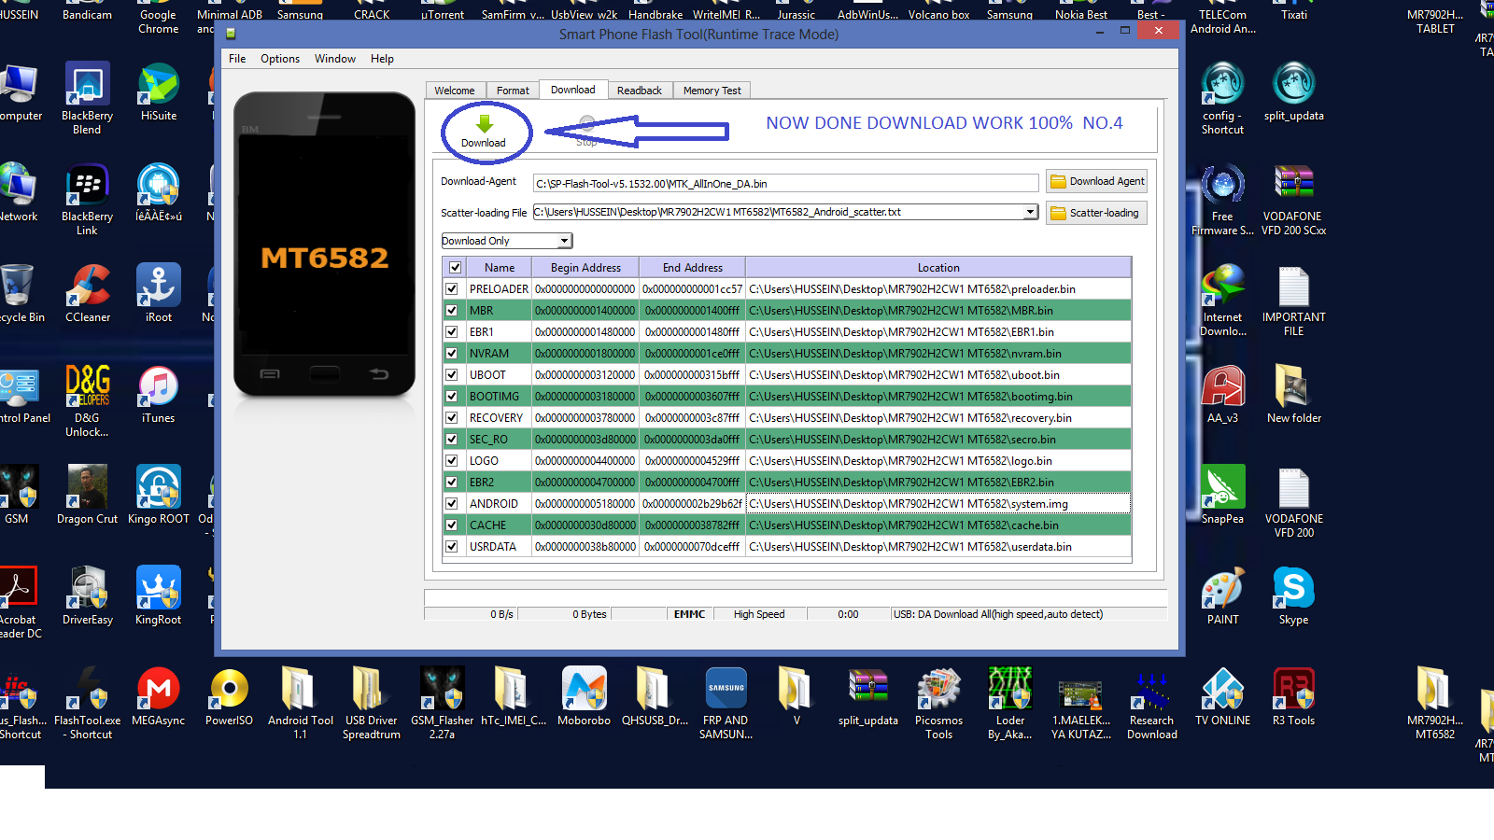Open Research Download desktop icon
The height and width of the screenshot is (840, 1494).
coord(1151,703)
